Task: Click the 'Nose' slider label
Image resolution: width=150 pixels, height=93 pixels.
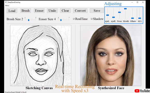Action: click(x=119, y=21)
